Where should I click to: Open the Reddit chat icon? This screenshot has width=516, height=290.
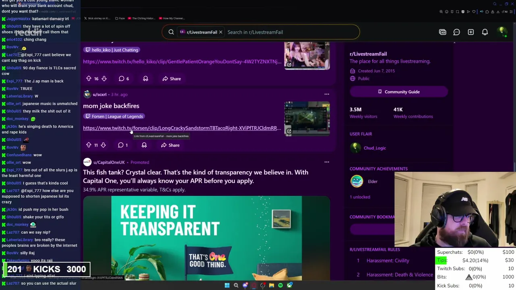click(x=457, y=32)
